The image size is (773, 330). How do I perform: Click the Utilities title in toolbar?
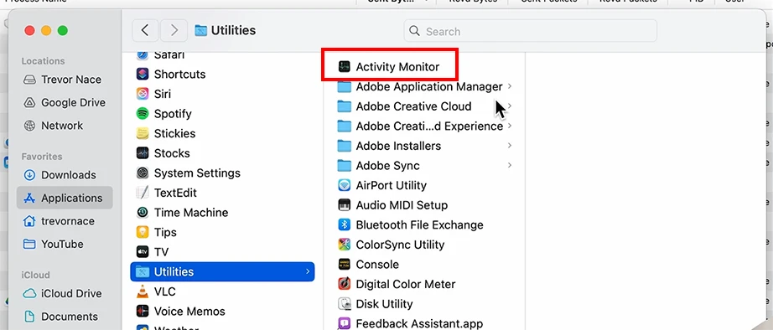[233, 30]
